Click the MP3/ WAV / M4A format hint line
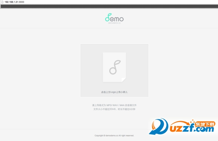 (x=114, y=105)
